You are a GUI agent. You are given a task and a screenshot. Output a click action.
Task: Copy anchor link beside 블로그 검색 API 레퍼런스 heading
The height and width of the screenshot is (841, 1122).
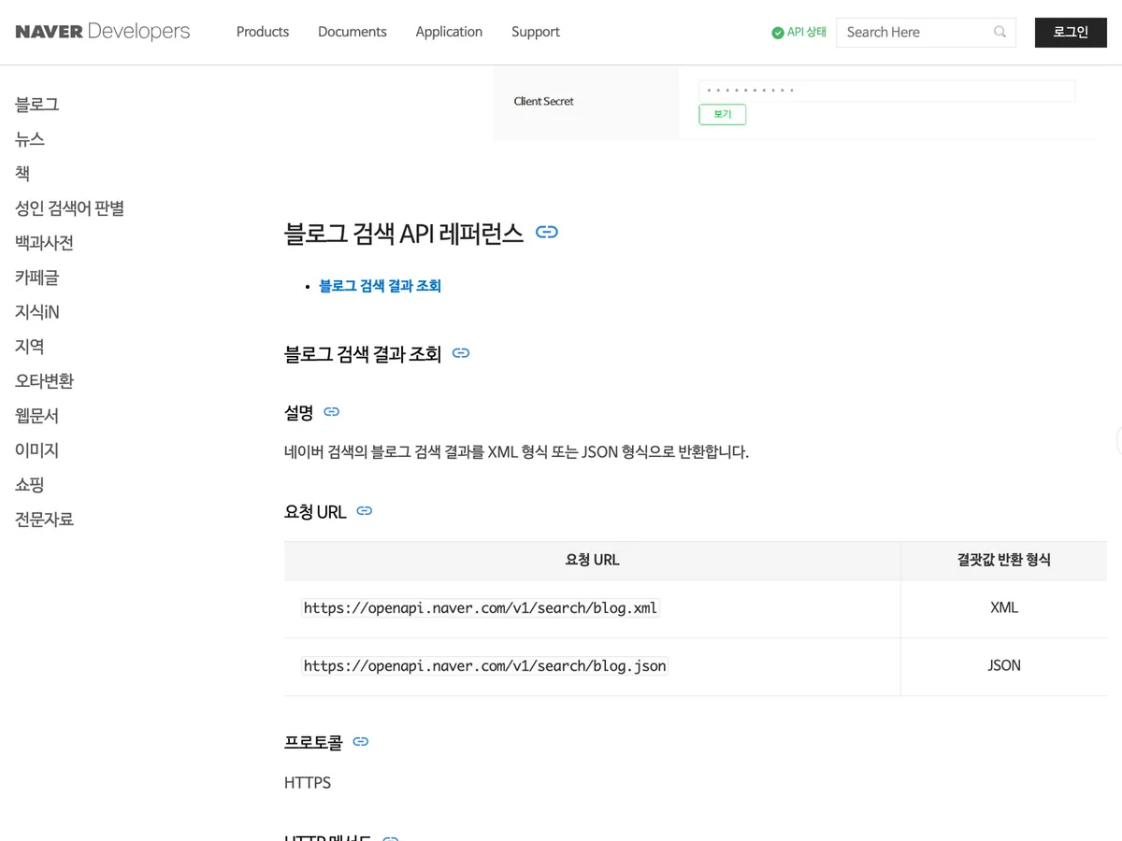547,233
